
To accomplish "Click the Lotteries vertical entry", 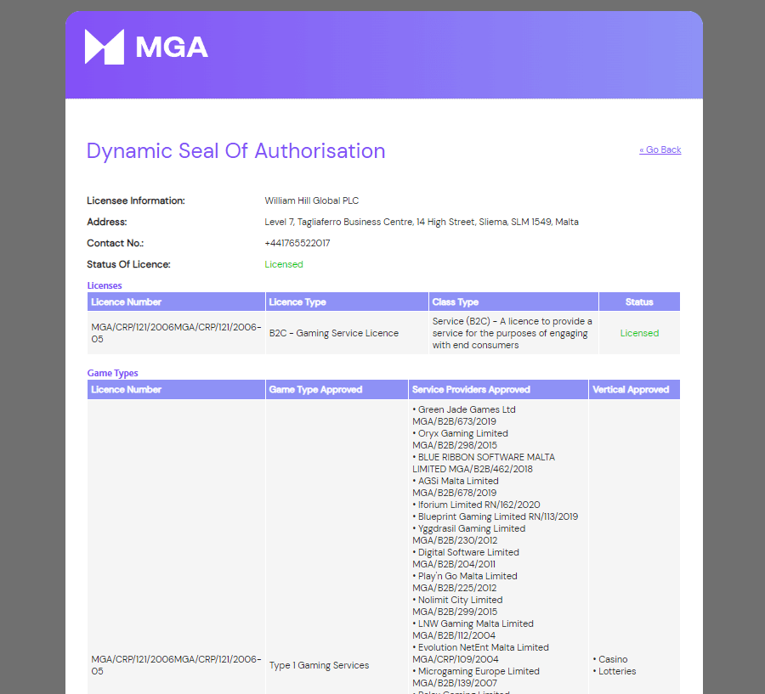I will pos(615,671).
